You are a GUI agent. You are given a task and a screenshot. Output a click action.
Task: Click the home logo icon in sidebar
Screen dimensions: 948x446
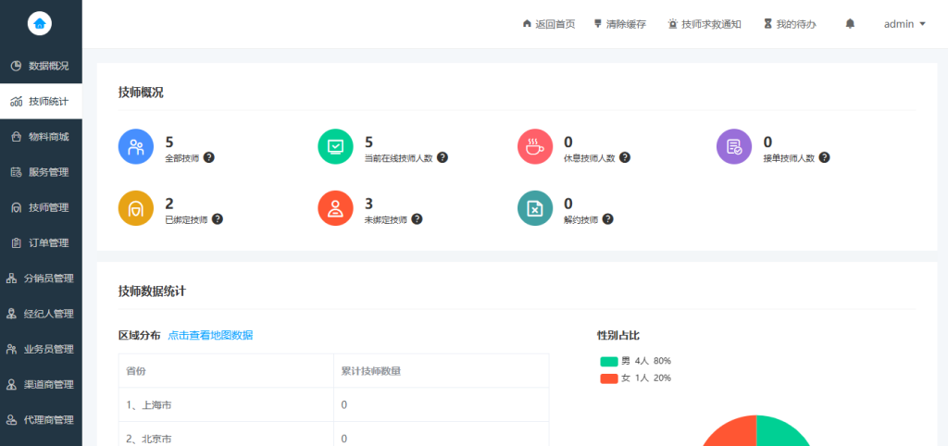[x=40, y=24]
